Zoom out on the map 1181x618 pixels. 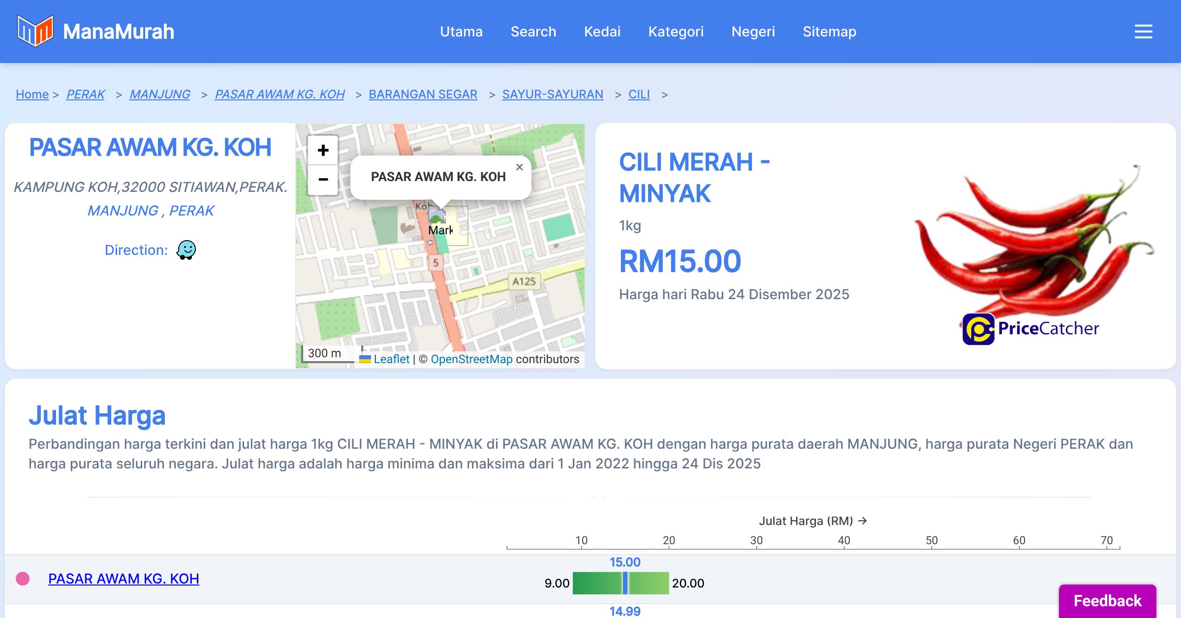click(x=323, y=180)
